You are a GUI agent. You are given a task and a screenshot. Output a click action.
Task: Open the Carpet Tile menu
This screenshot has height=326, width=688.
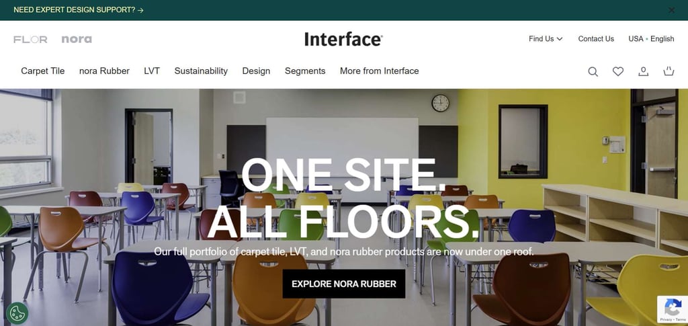click(43, 71)
